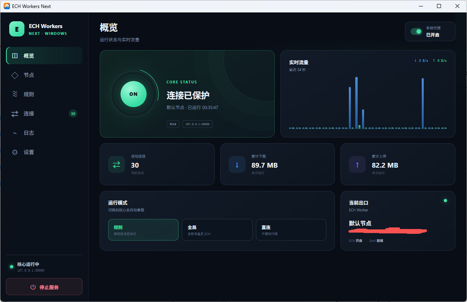Click the 连接已保护 status heading
Image resolution: width=467 pixels, height=302 pixels.
[x=188, y=95]
